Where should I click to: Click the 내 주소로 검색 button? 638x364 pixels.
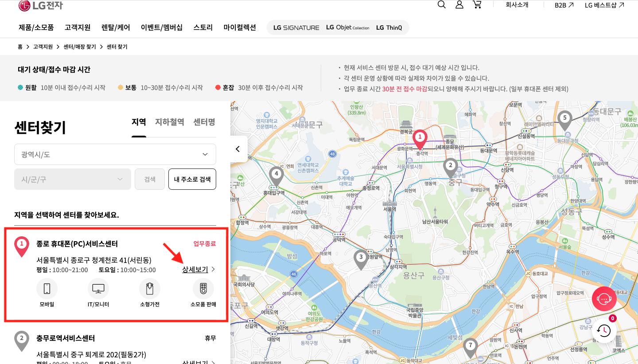pos(192,179)
